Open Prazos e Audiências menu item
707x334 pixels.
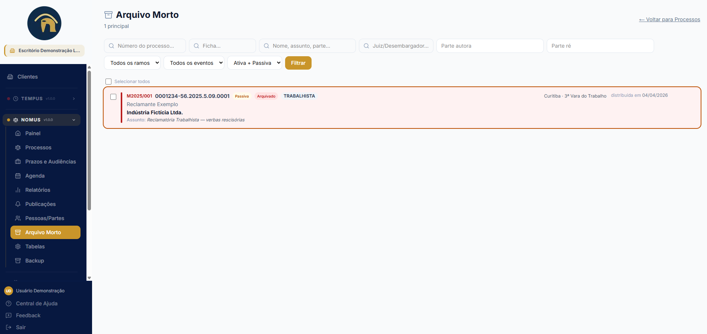[x=45, y=162]
